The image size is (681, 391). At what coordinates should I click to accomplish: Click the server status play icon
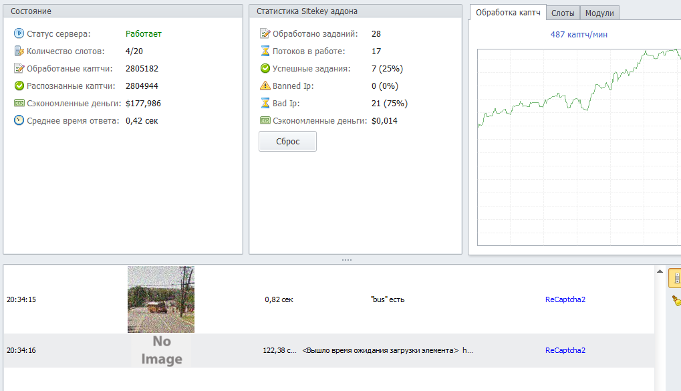pyautogui.click(x=19, y=33)
